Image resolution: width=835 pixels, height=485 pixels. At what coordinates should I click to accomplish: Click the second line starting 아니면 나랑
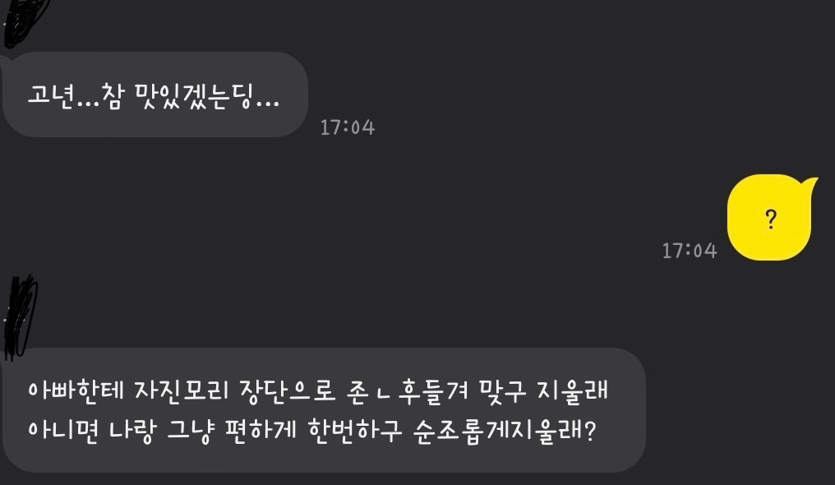312,430
